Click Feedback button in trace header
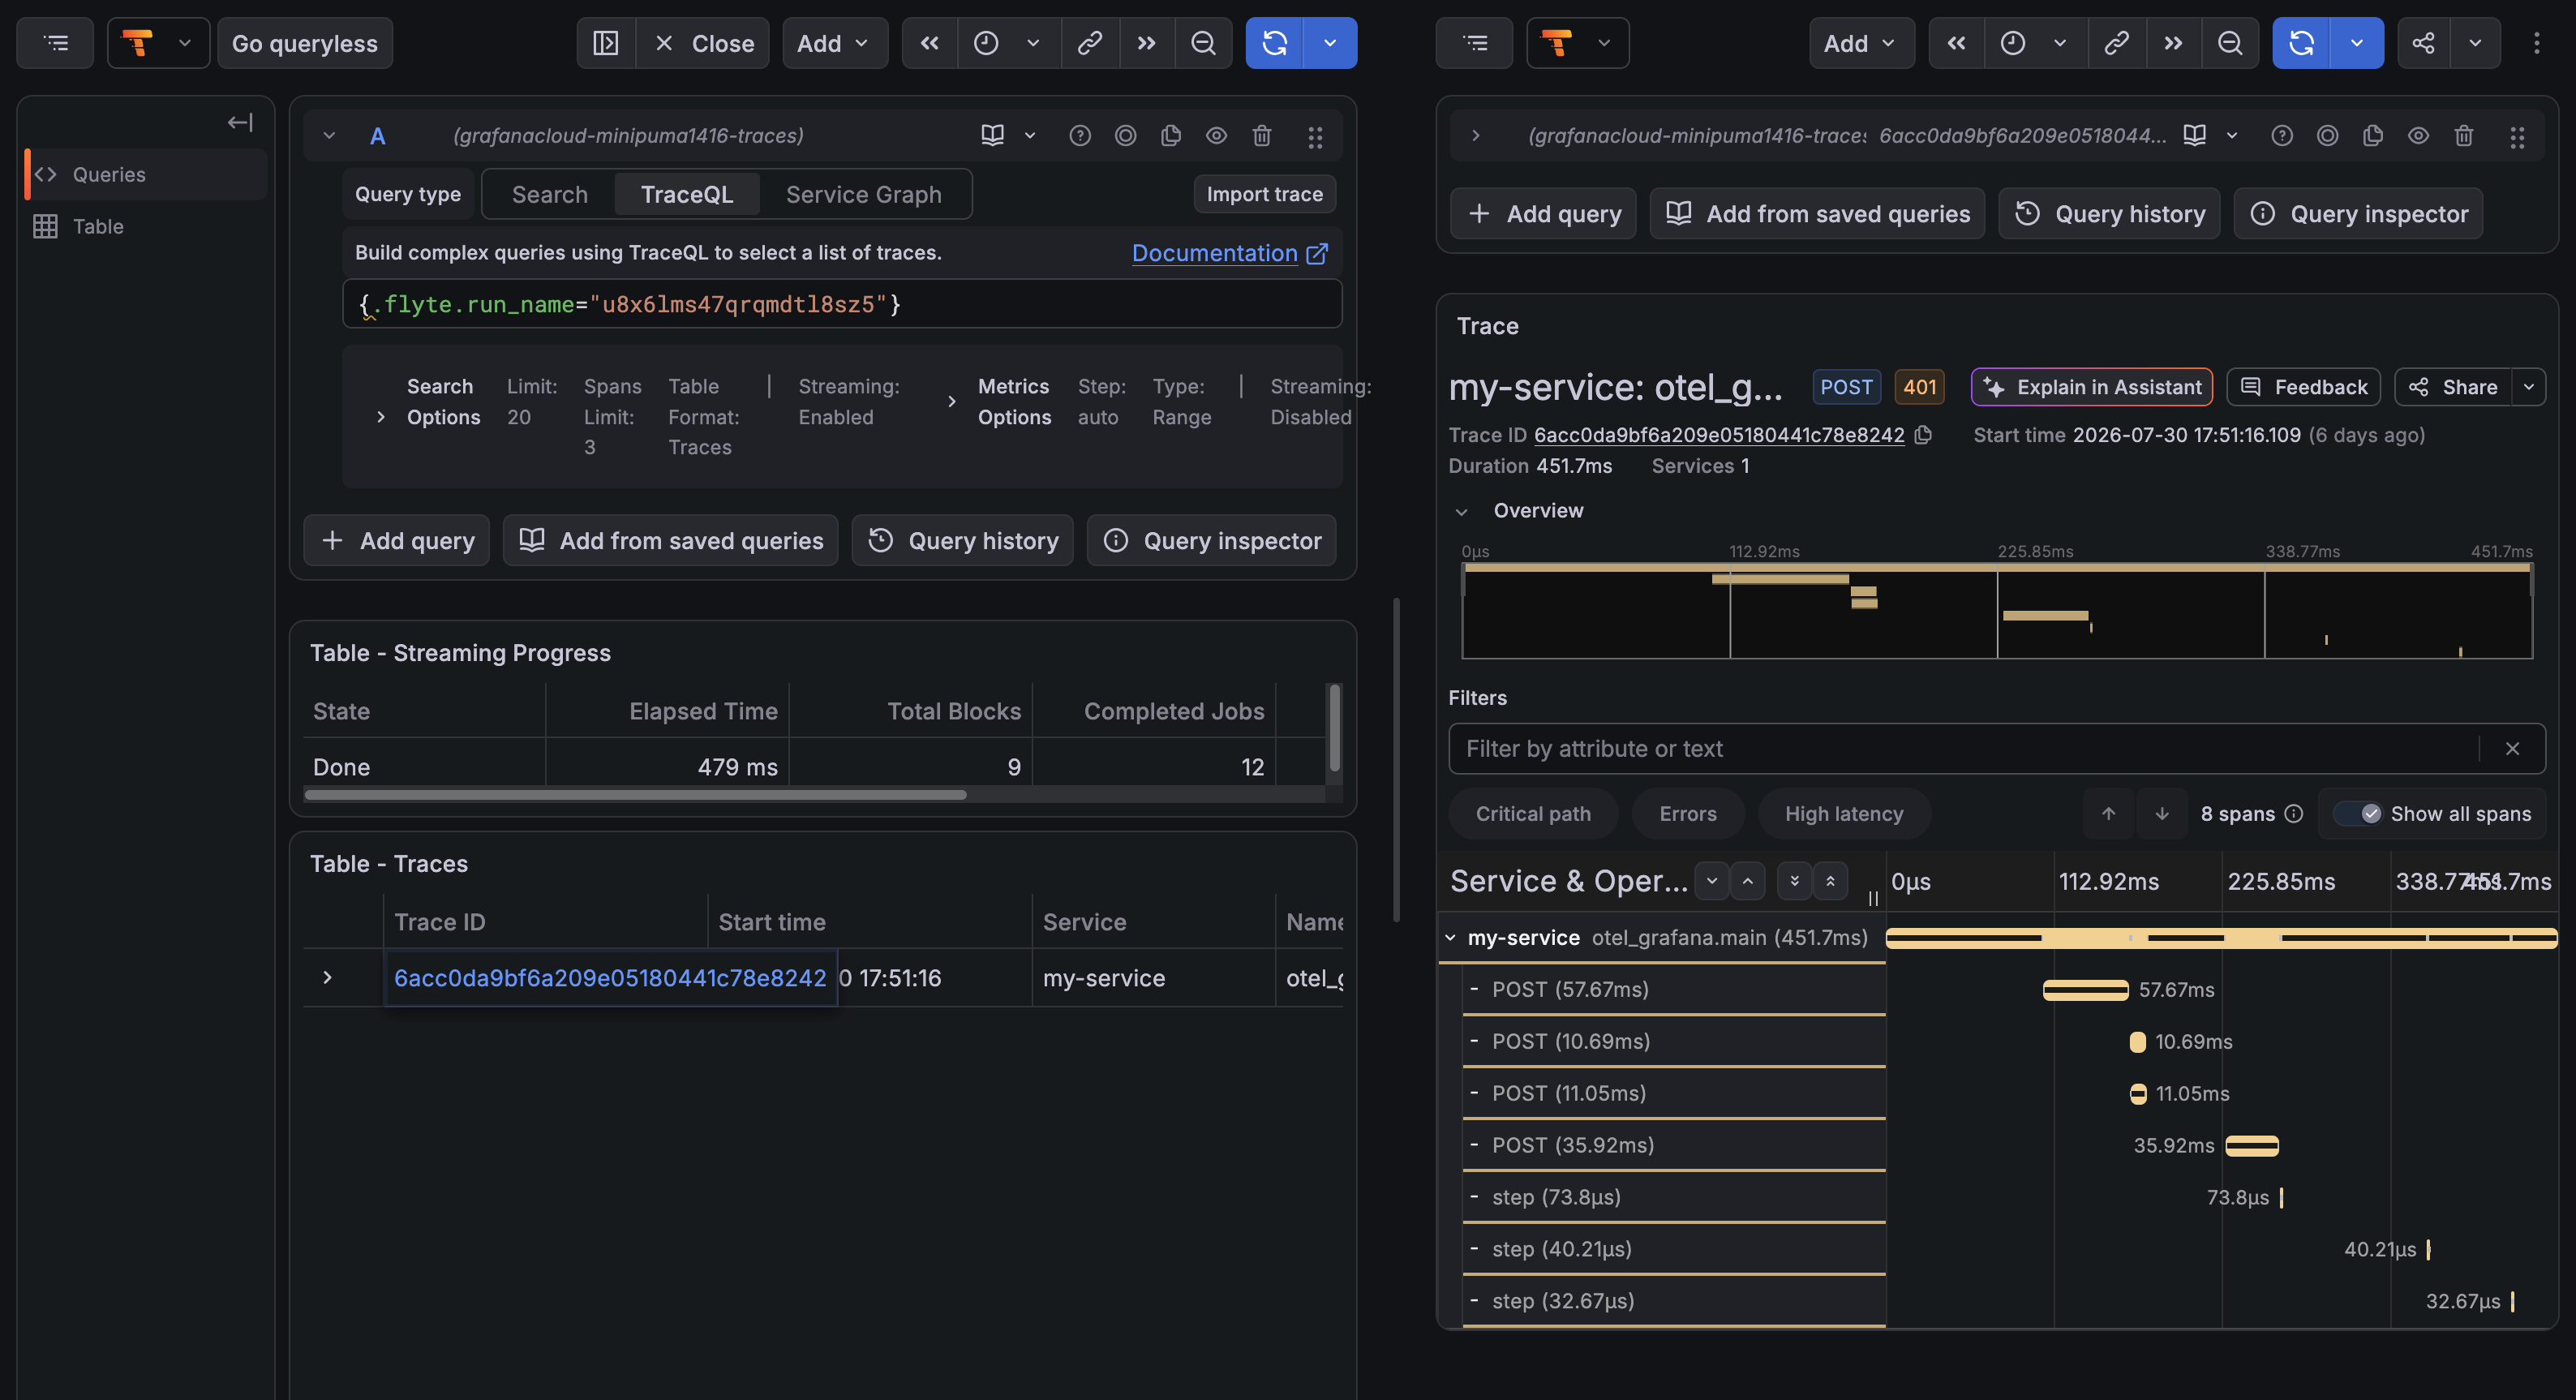 tap(2304, 387)
